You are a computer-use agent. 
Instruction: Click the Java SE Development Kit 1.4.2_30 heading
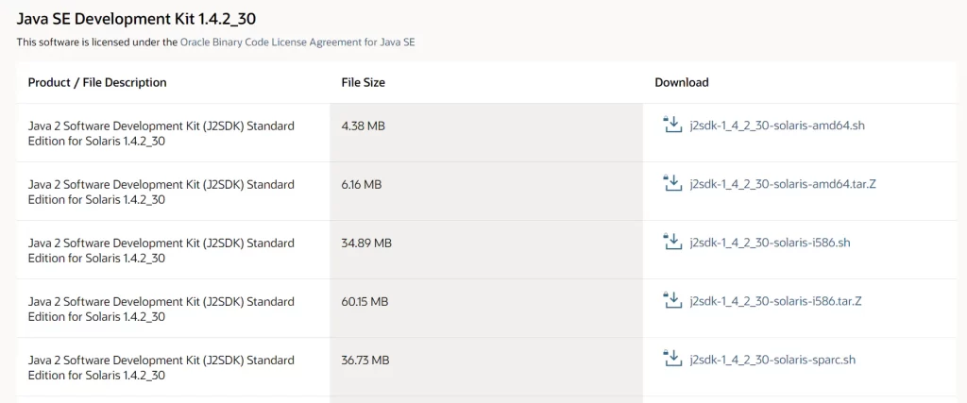(x=136, y=19)
